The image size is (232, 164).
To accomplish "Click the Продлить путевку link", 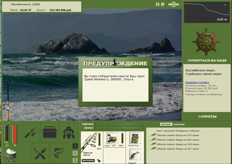I will click(x=197, y=82).
